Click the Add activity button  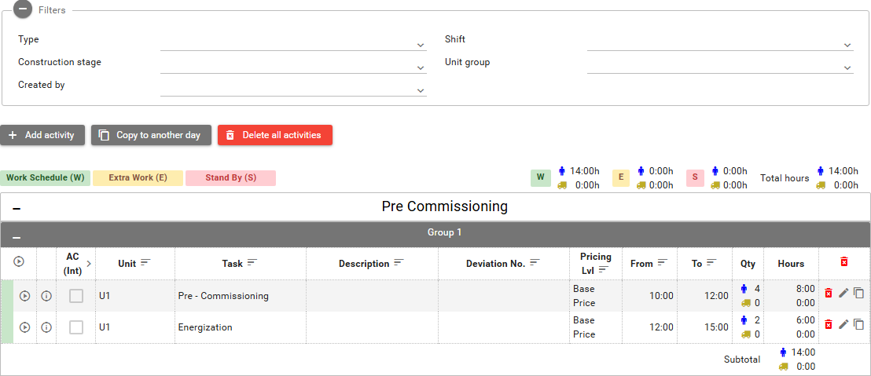[x=42, y=135]
